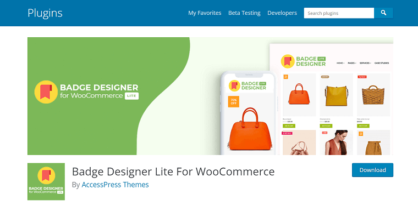The width and height of the screenshot is (418, 212).
Task: Focus the Search plugins field
Action: click(x=339, y=13)
